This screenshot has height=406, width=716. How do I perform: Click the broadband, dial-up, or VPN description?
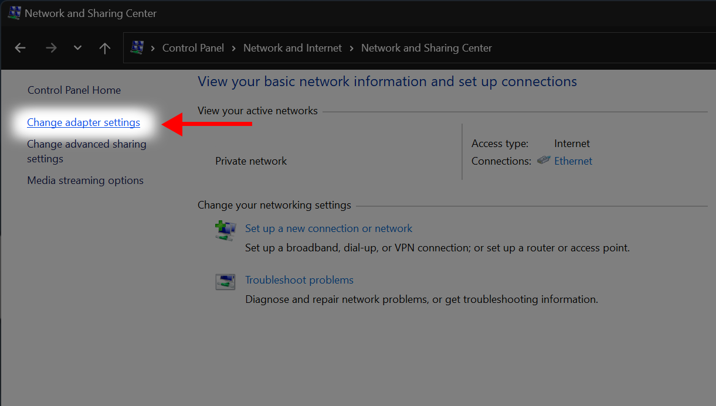[437, 248]
